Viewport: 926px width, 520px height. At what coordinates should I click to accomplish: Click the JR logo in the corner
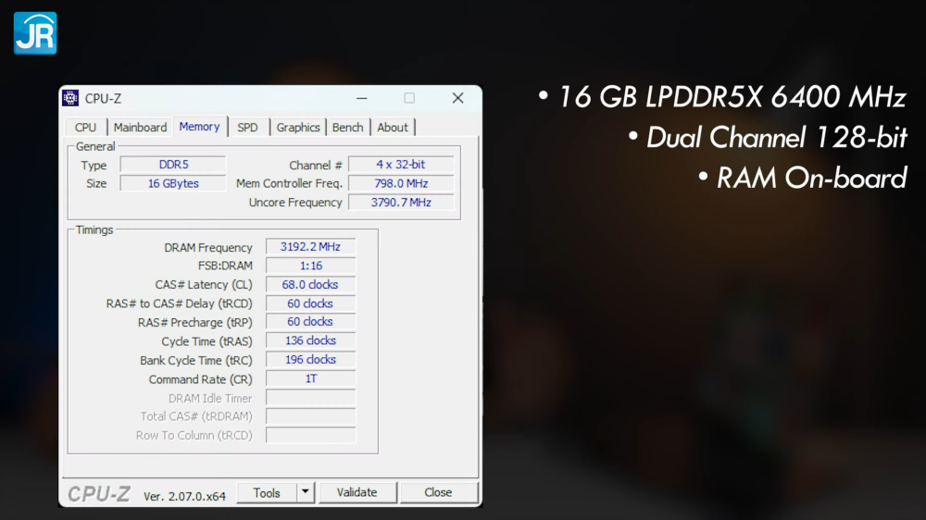pos(35,33)
